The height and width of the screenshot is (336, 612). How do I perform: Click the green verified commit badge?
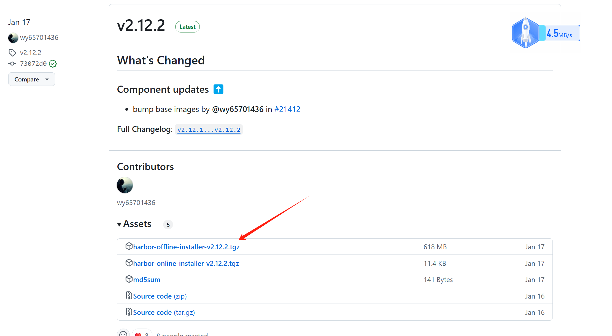click(53, 64)
